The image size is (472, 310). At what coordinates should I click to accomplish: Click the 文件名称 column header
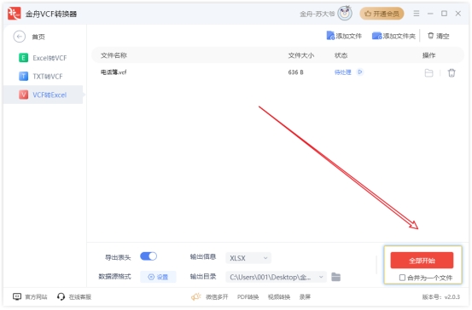click(x=114, y=55)
